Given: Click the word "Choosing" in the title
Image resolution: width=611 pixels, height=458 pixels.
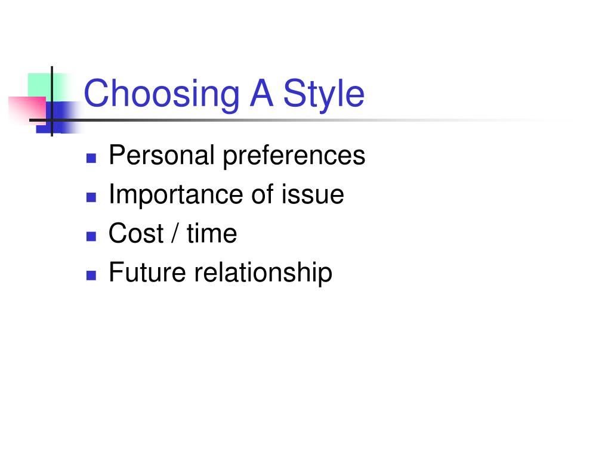Looking at the screenshot, I should point(162,95).
